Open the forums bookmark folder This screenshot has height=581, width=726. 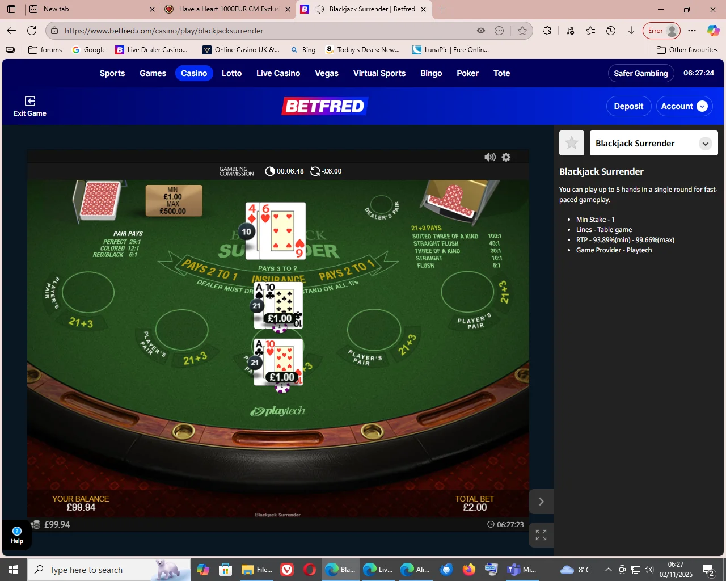[x=45, y=50]
